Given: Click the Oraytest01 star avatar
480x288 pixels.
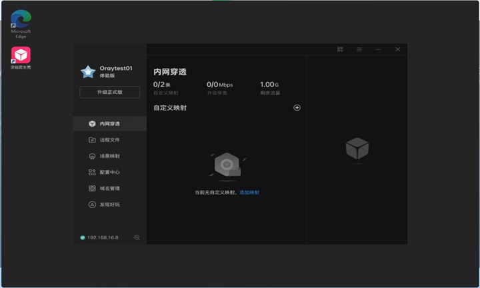Looking at the screenshot, I should [88, 71].
